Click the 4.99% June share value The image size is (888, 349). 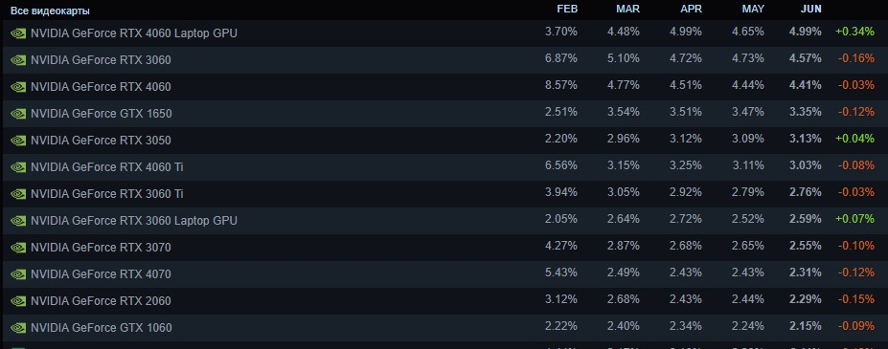806,33
